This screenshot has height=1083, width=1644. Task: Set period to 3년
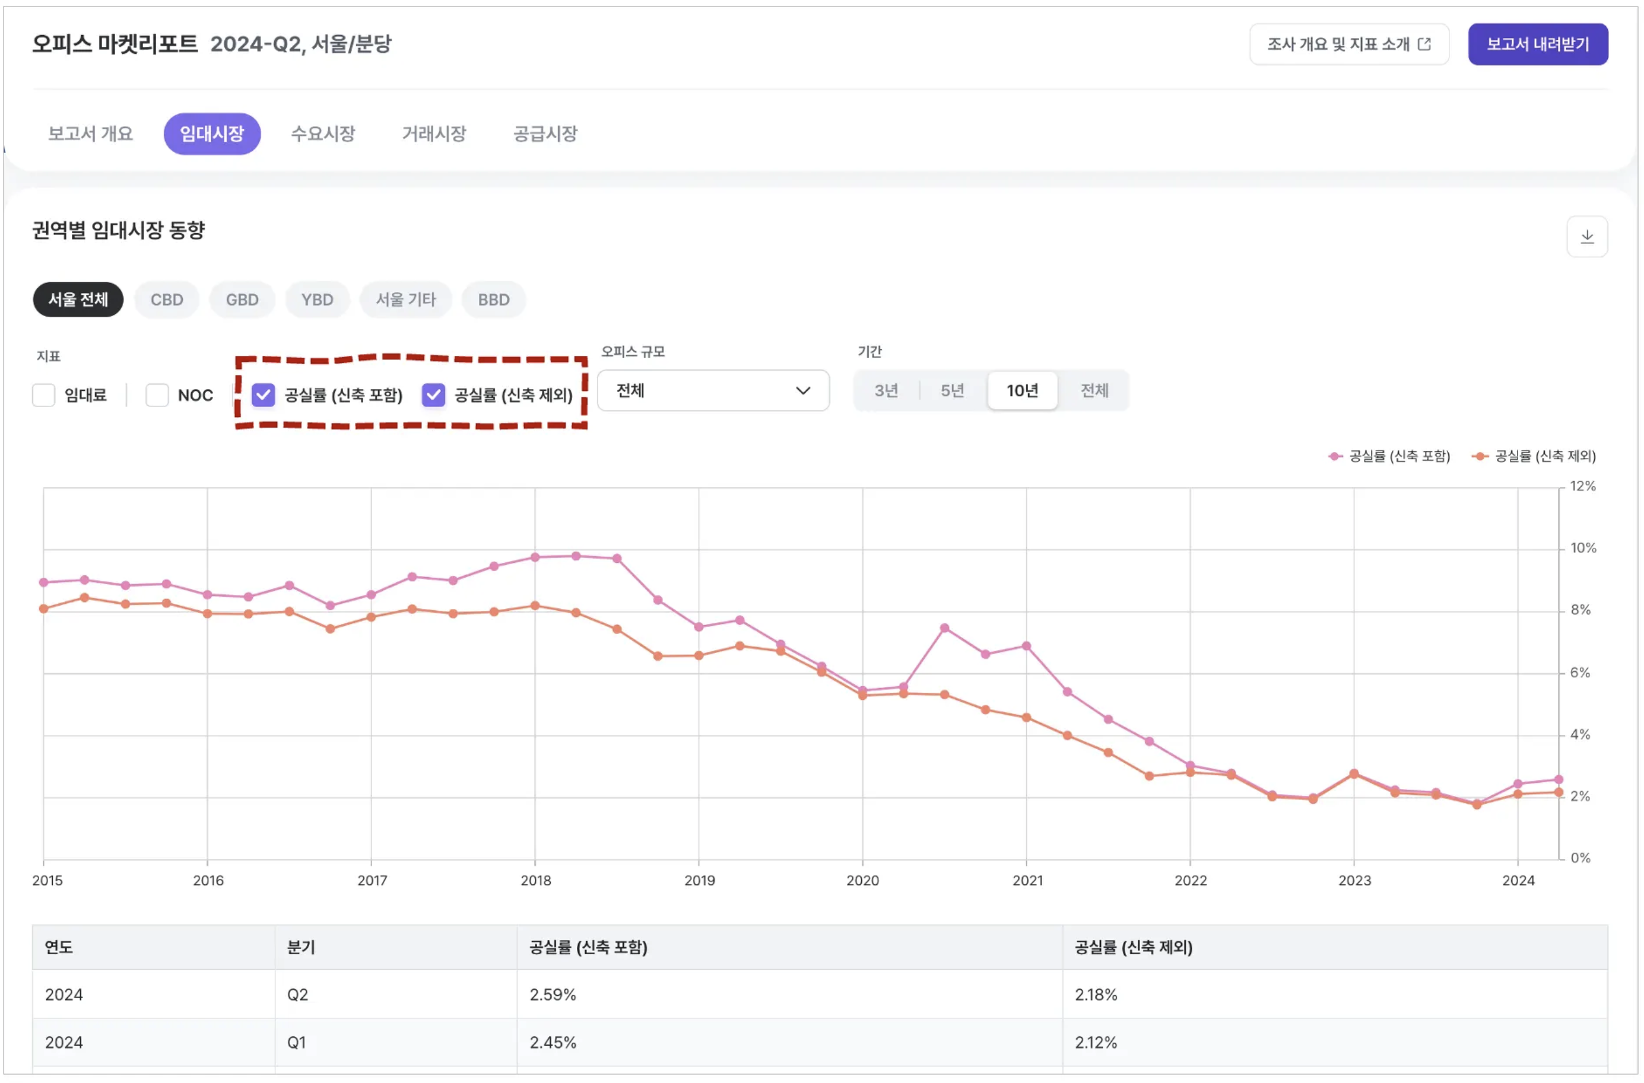click(x=886, y=391)
